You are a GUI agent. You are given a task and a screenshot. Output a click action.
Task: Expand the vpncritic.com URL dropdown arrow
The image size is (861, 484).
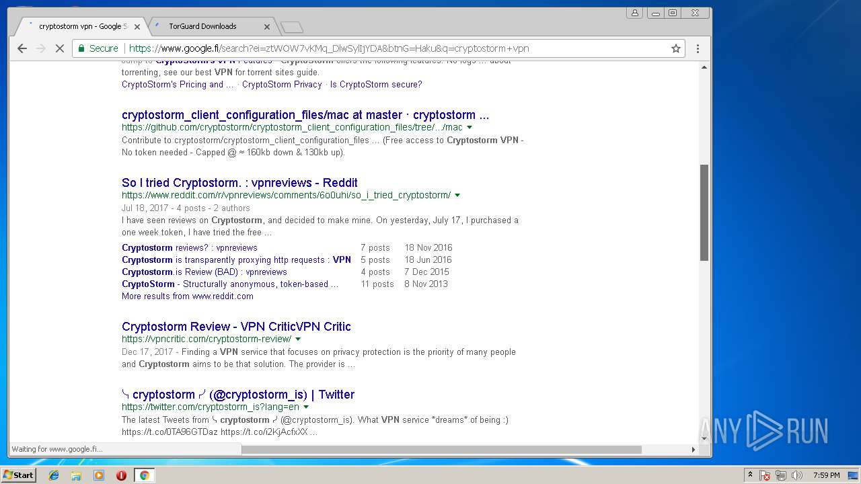click(298, 339)
